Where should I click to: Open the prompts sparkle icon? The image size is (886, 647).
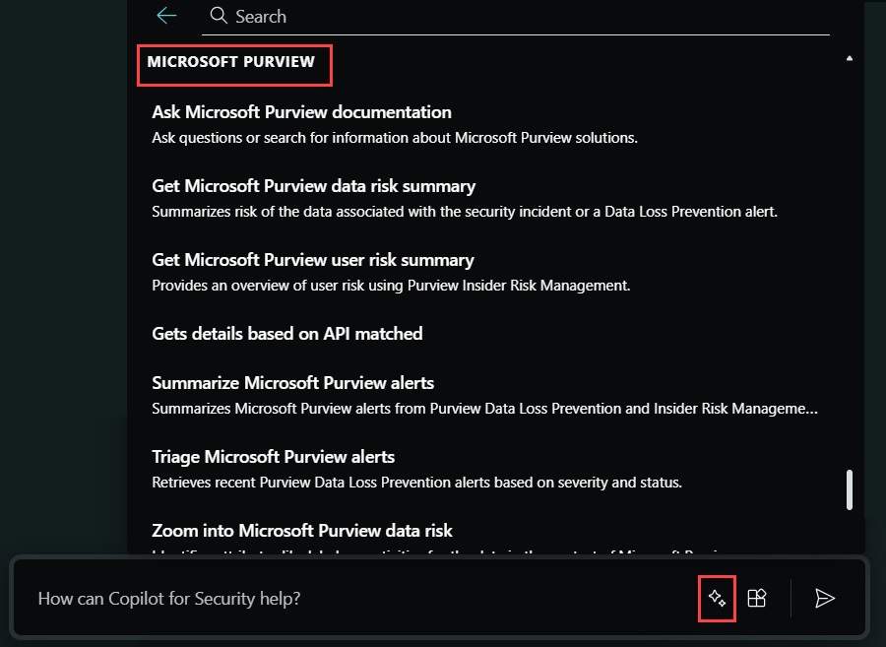(717, 598)
